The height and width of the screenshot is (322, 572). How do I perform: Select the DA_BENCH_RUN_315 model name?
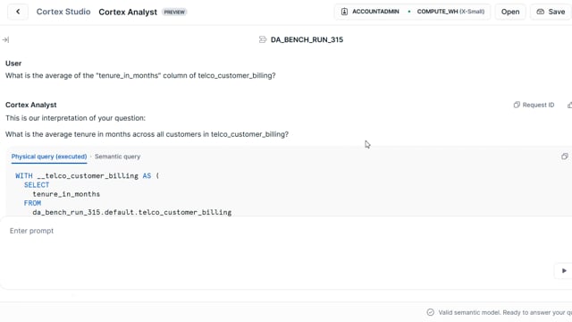307,39
